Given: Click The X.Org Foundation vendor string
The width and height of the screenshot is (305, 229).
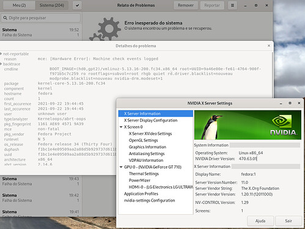Looking at the screenshot, I should click(260, 188).
